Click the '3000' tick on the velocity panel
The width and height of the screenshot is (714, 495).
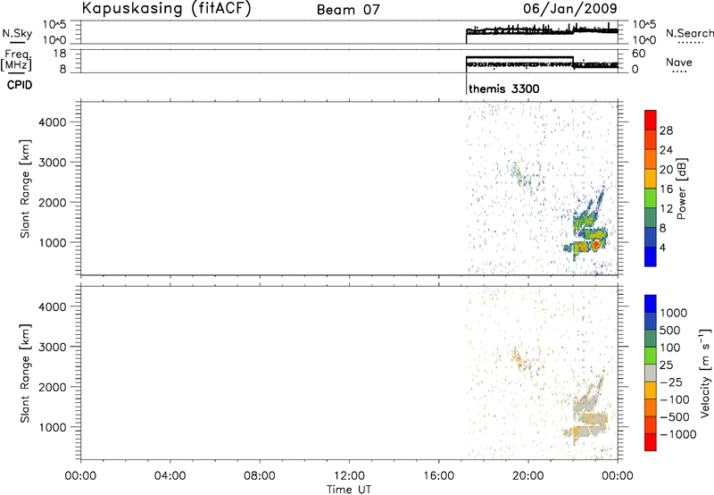pyautogui.click(x=53, y=347)
